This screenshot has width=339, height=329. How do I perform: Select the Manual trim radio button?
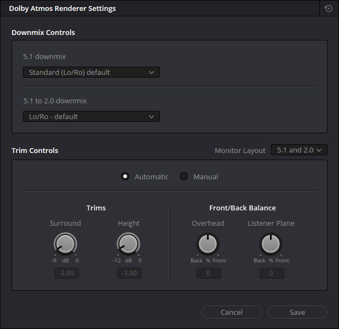click(184, 177)
